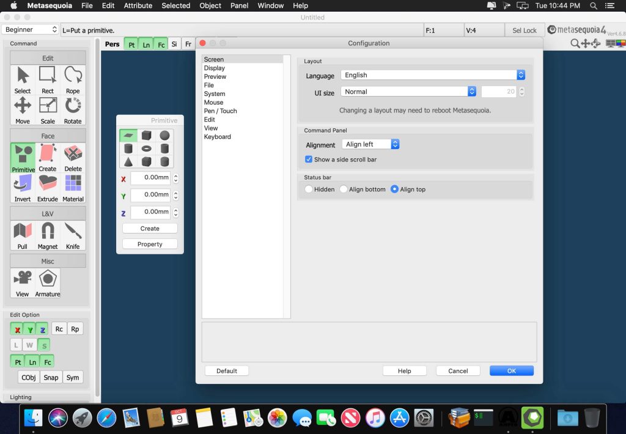Viewport: 626px width, 434px height.
Task: Open the Armature tool
Action: tap(48, 283)
